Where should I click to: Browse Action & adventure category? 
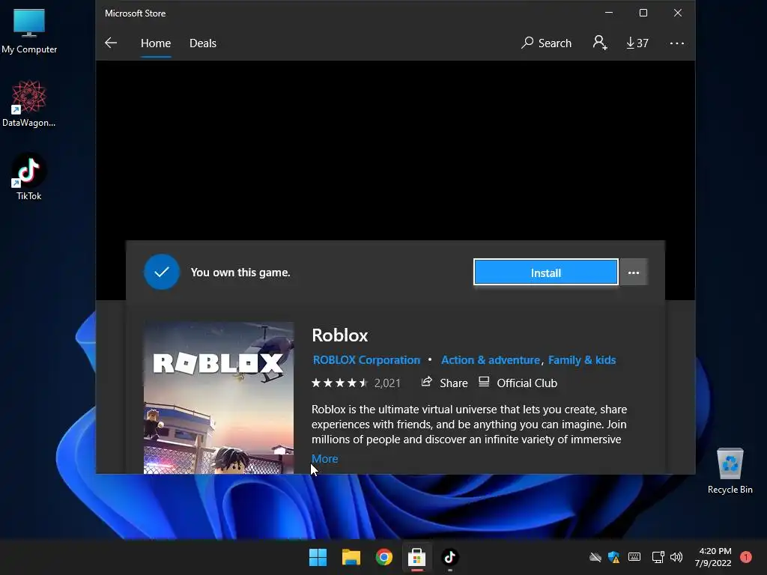pos(490,360)
